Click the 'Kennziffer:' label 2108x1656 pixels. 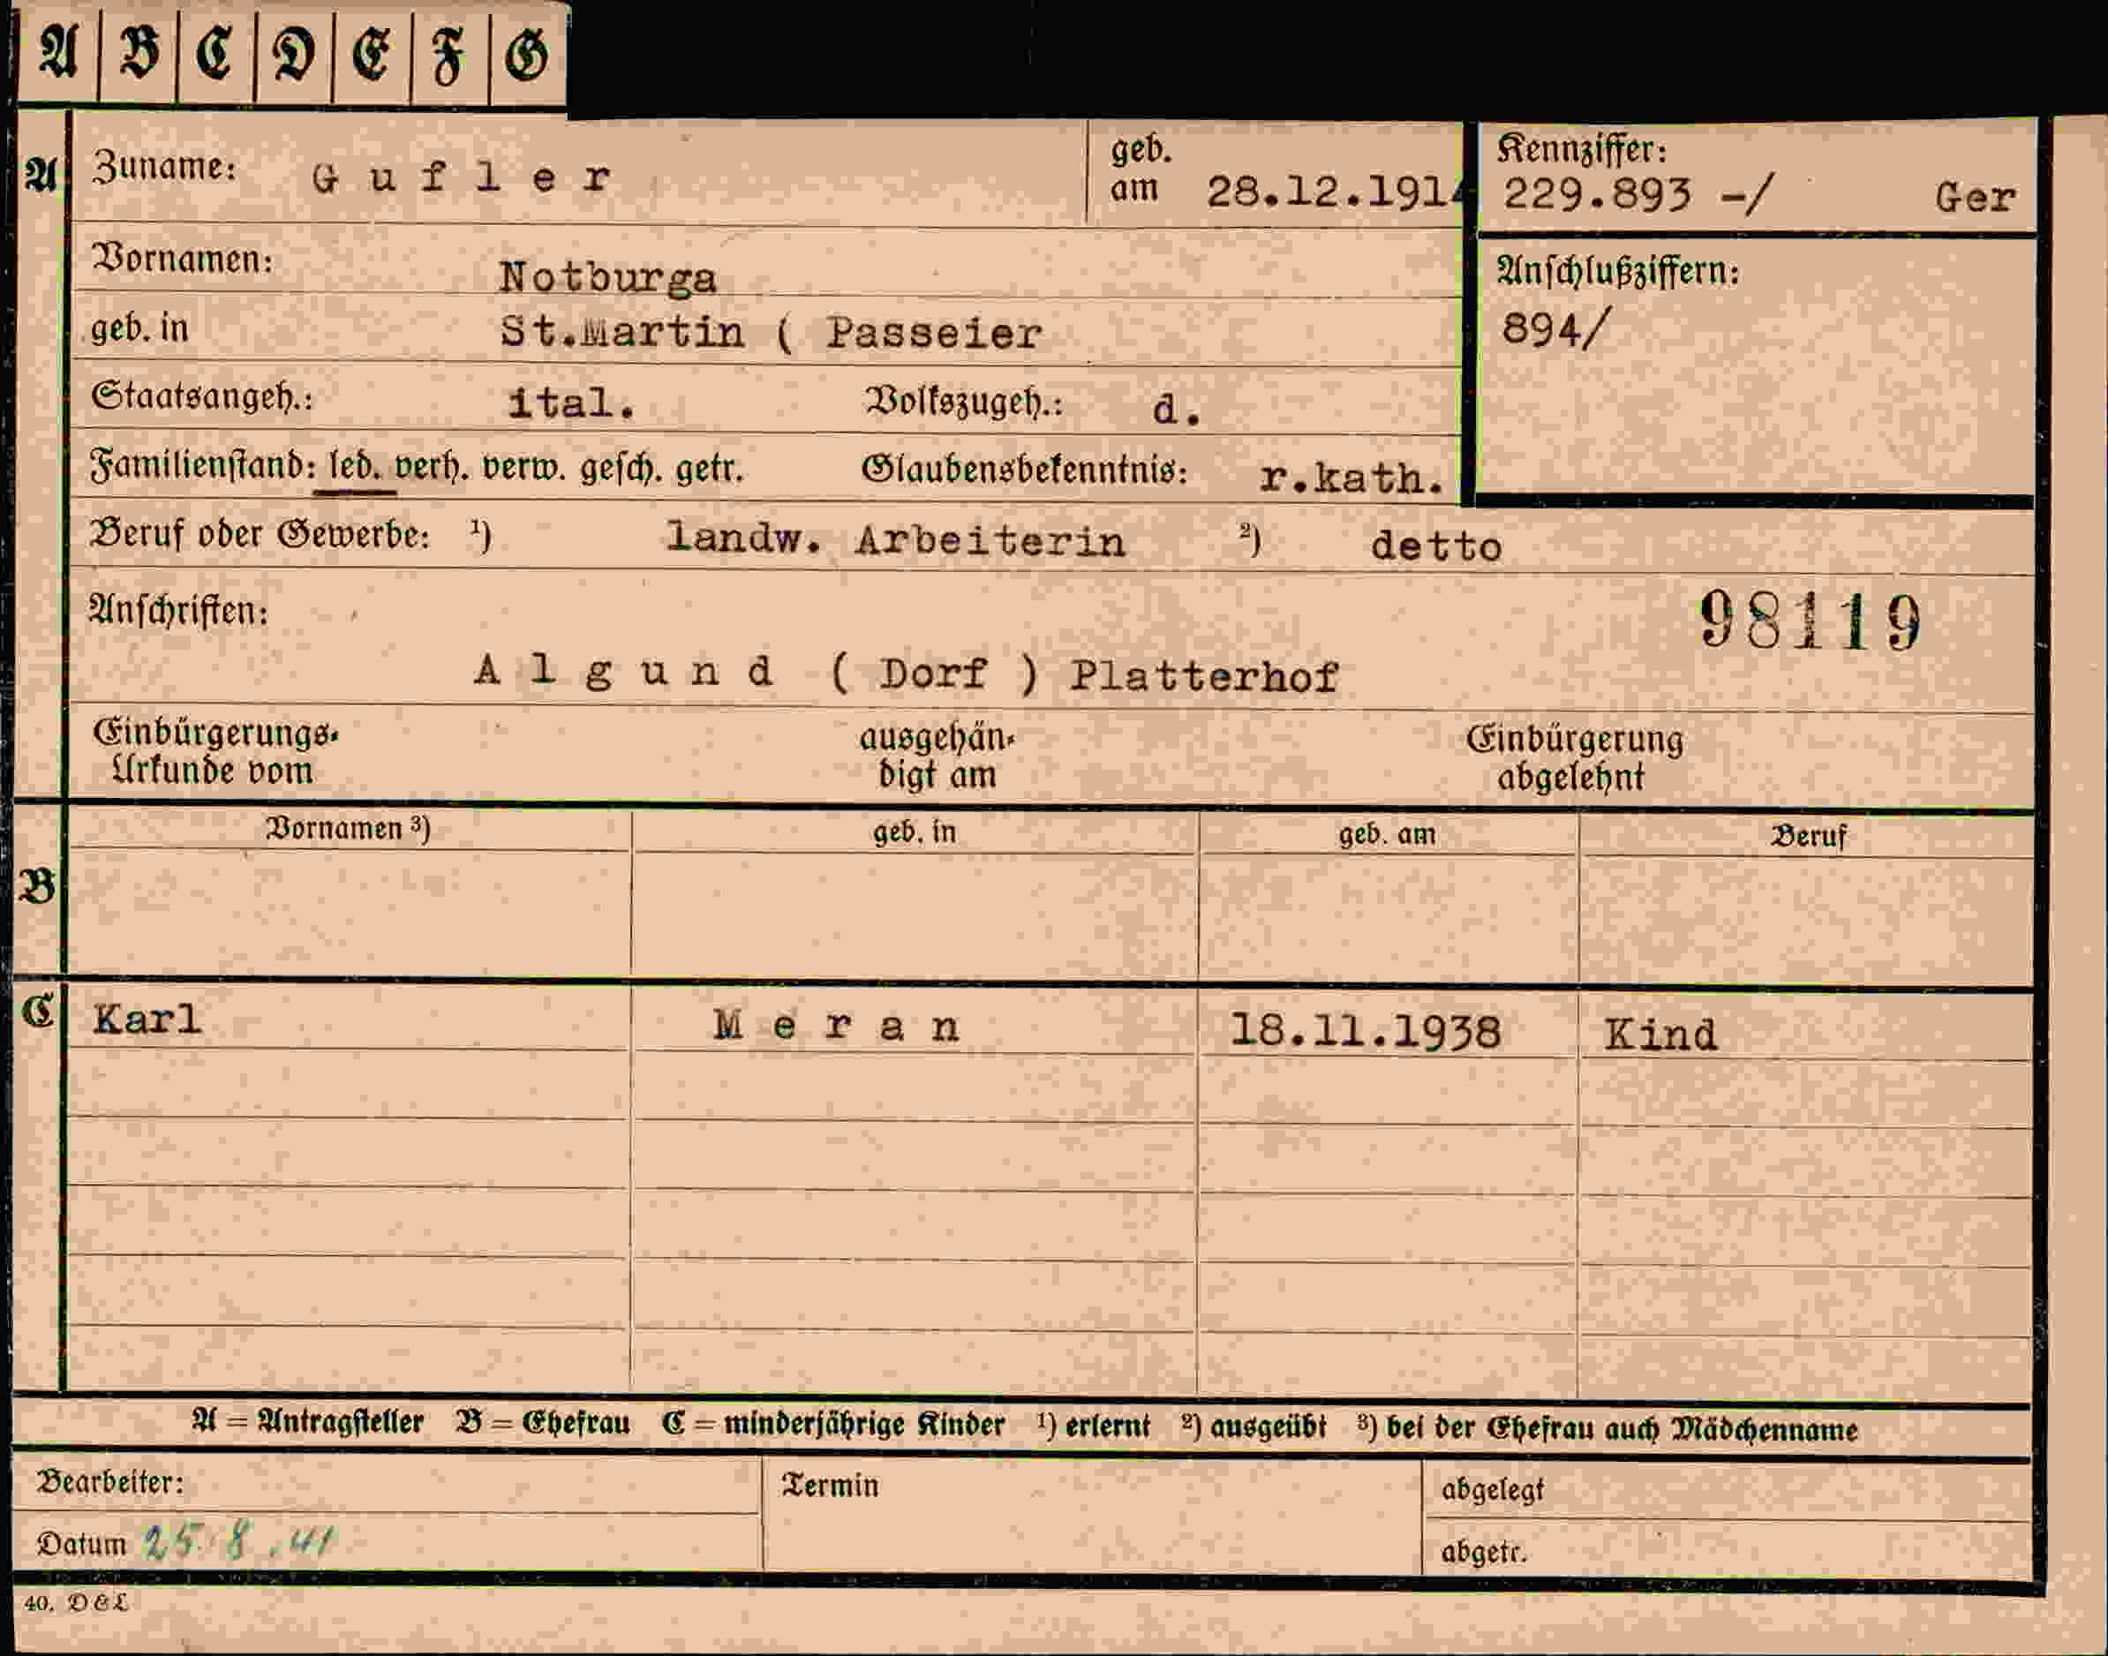pyautogui.click(x=1582, y=149)
